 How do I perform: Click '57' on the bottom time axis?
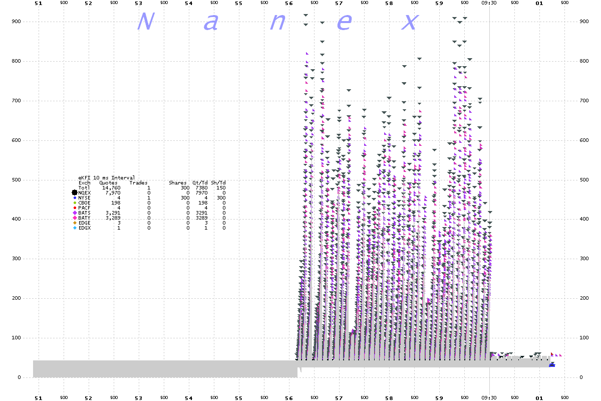pyautogui.click(x=339, y=398)
